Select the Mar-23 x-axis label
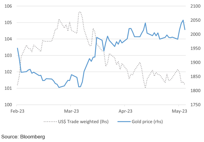 click(70, 111)
